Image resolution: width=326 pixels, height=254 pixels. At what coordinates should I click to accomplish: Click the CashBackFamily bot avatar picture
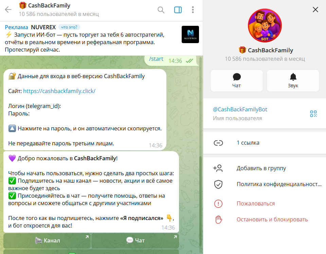265,25
